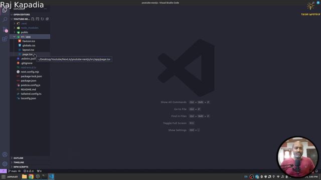Click the music notes icon in the system tray
The width and height of the screenshot is (321, 180).
click(x=282, y=176)
